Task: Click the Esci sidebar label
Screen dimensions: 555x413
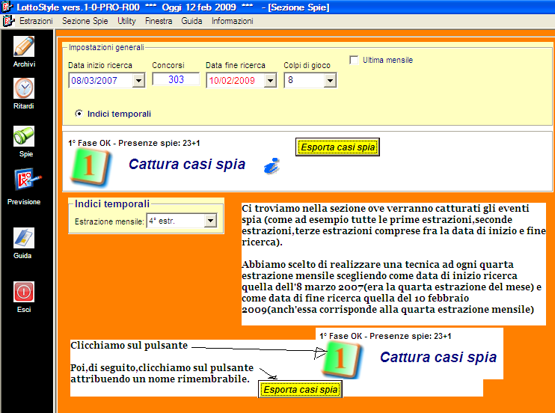Action: coord(24,310)
